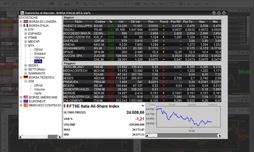Click the floppy disk save icon in the main toolbar
The height and width of the screenshot is (152, 254).
point(15,3)
